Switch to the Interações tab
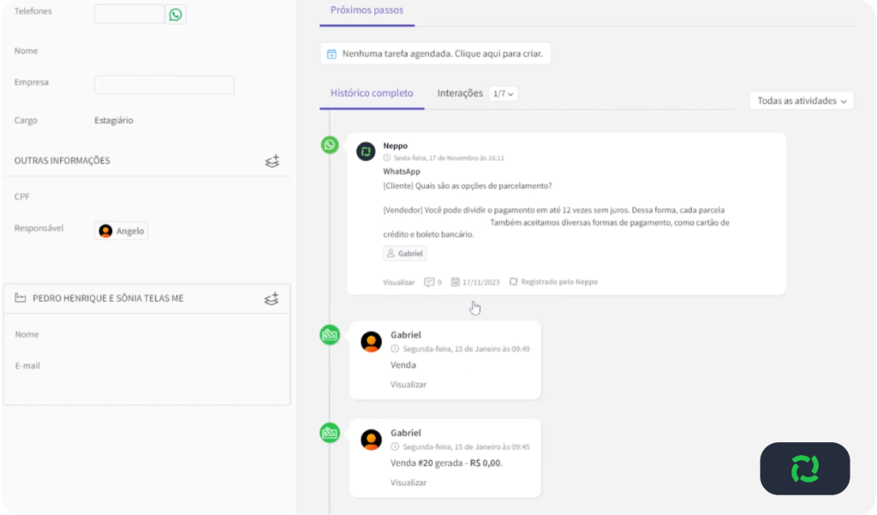 click(460, 93)
